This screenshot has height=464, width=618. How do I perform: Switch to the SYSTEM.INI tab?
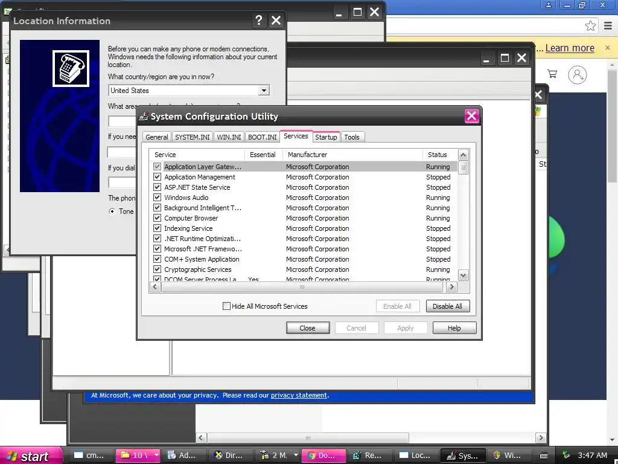(193, 137)
